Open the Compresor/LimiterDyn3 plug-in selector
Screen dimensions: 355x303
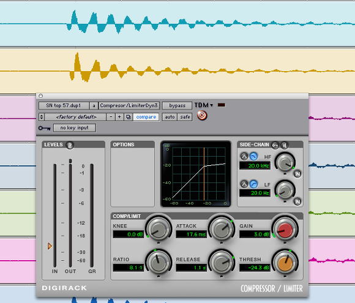pyautogui.click(x=129, y=106)
